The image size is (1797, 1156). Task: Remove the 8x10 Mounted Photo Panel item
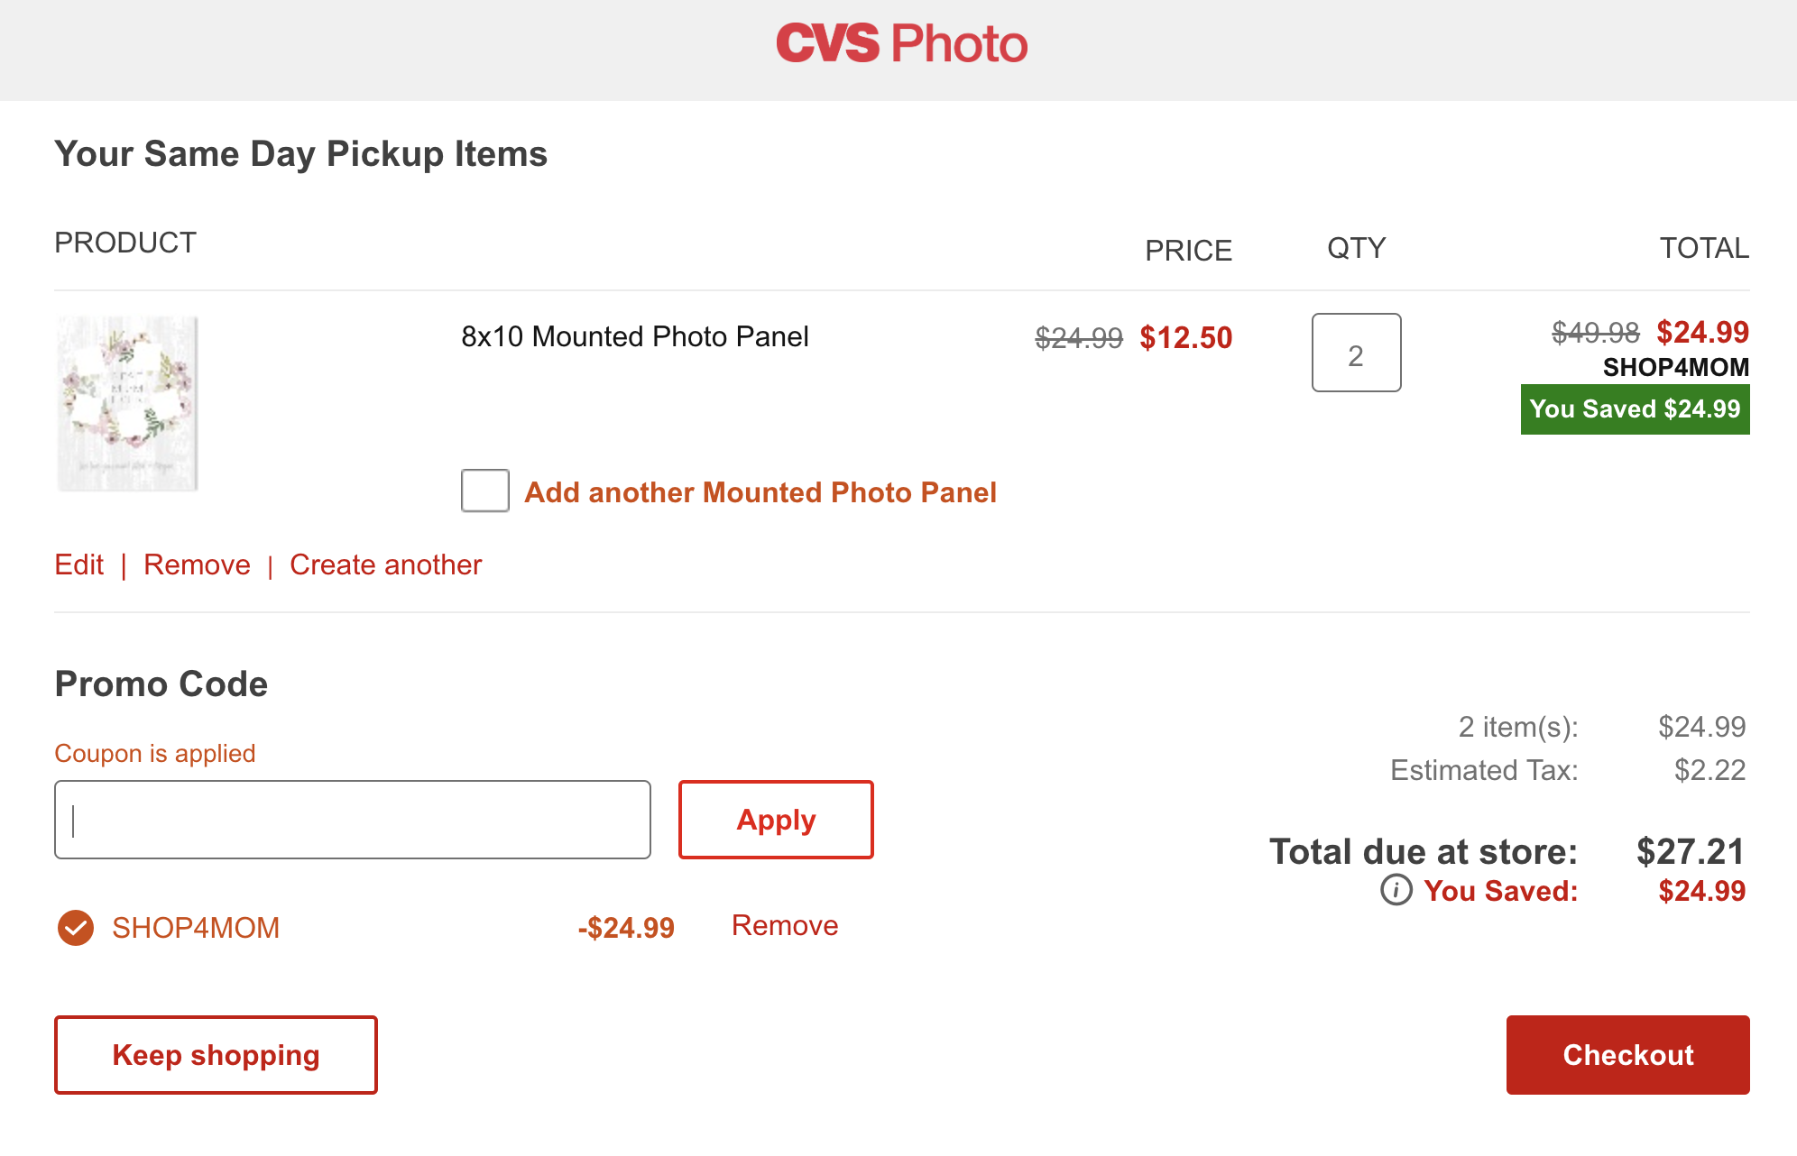coord(197,564)
